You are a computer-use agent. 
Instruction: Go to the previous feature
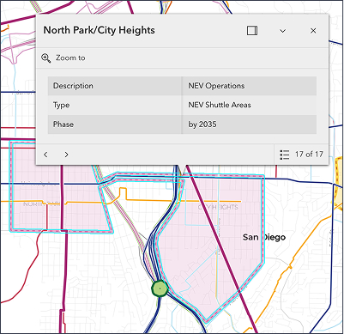[x=45, y=155]
